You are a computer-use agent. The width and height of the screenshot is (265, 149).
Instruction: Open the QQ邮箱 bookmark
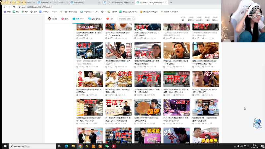pos(112,12)
